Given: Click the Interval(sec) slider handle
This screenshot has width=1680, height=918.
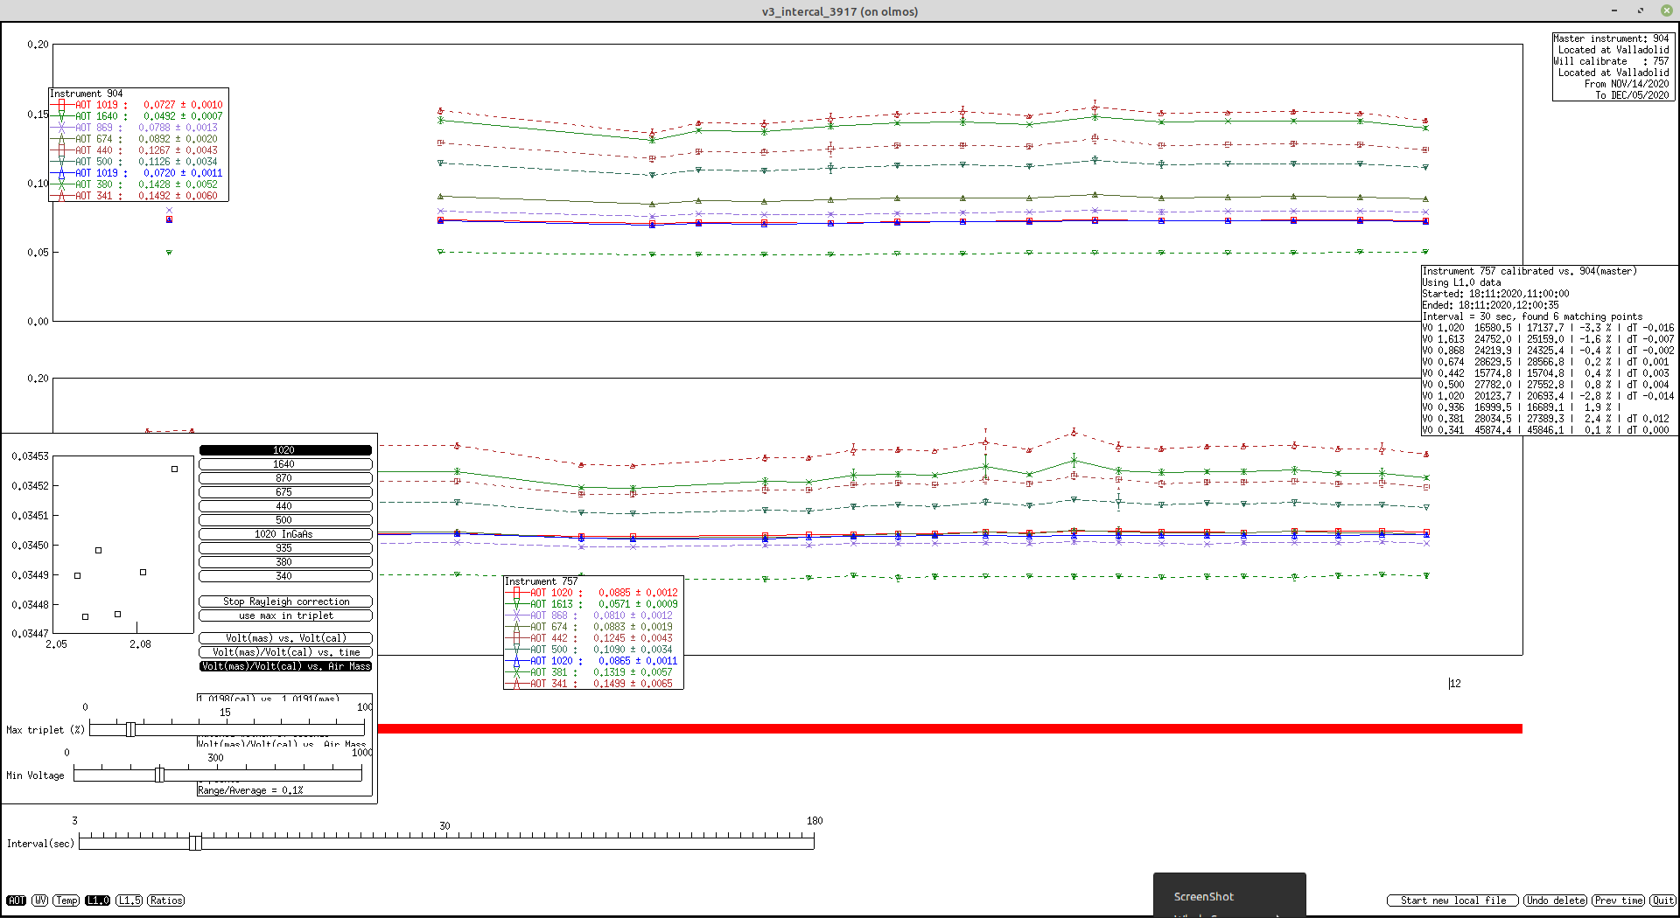Looking at the screenshot, I should (x=195, y=842).
